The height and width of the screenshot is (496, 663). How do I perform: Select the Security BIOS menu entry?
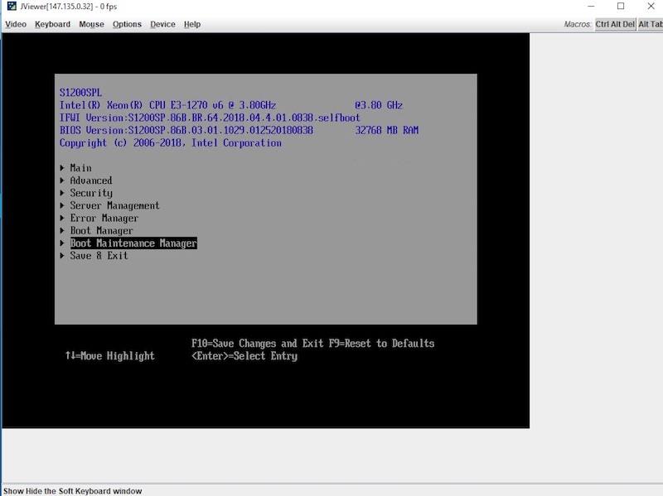tap(91, 193)
